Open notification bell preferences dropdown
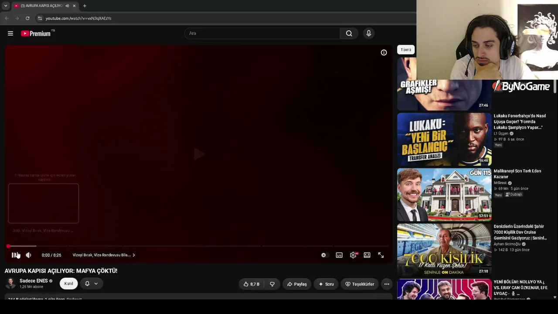Viewport: 558px width, 314px height. click(x=91, y=284)
